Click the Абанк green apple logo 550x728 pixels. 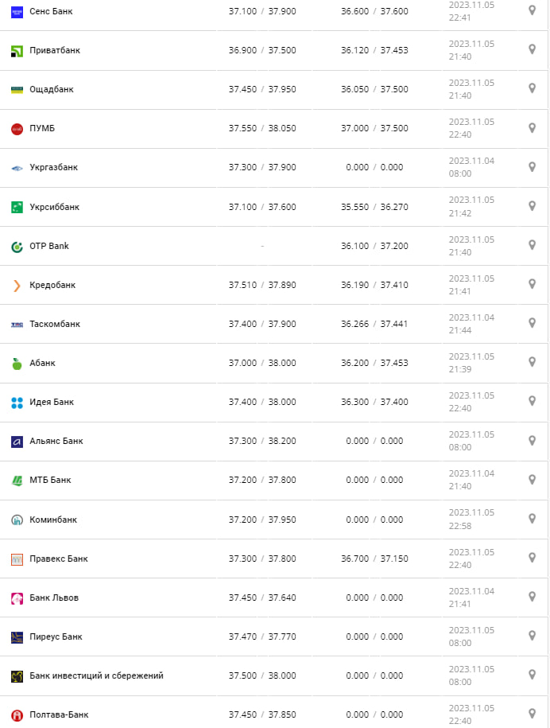coord(17,364)
